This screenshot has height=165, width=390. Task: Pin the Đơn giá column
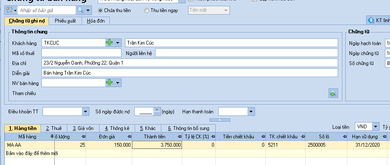(129, 137)
